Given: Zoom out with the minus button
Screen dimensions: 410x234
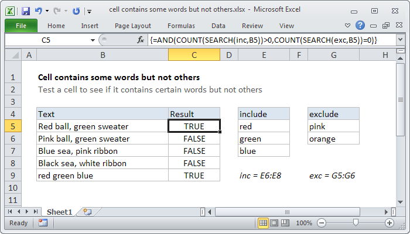Looking at the screenshot, I should point(320,223).
